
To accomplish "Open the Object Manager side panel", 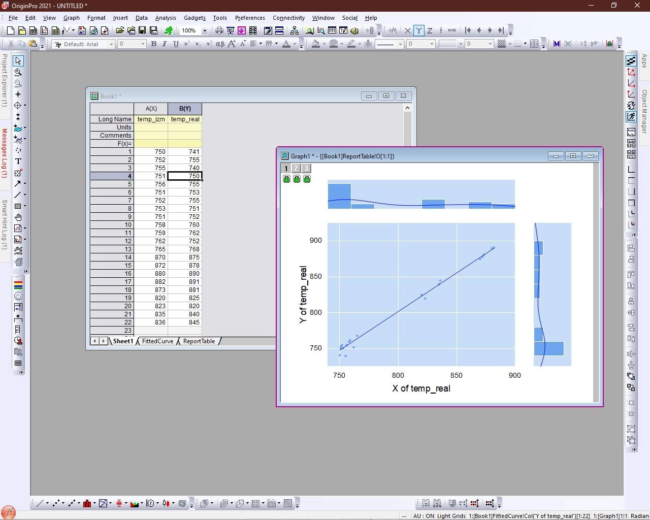I will click(x=644, y=112).
